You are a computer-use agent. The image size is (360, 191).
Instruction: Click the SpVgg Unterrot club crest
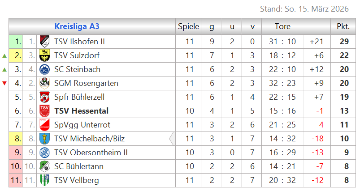click(44, 125)
